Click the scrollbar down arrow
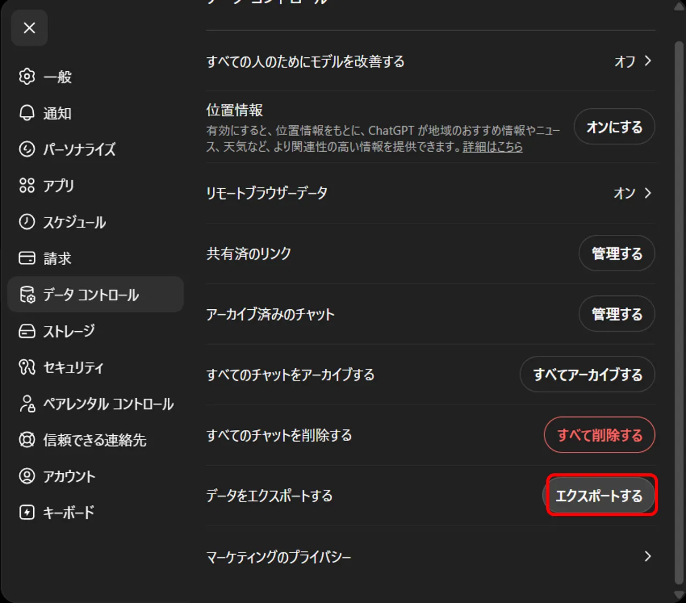The height and width of the screenshot is (603, 686). [679, 595]
